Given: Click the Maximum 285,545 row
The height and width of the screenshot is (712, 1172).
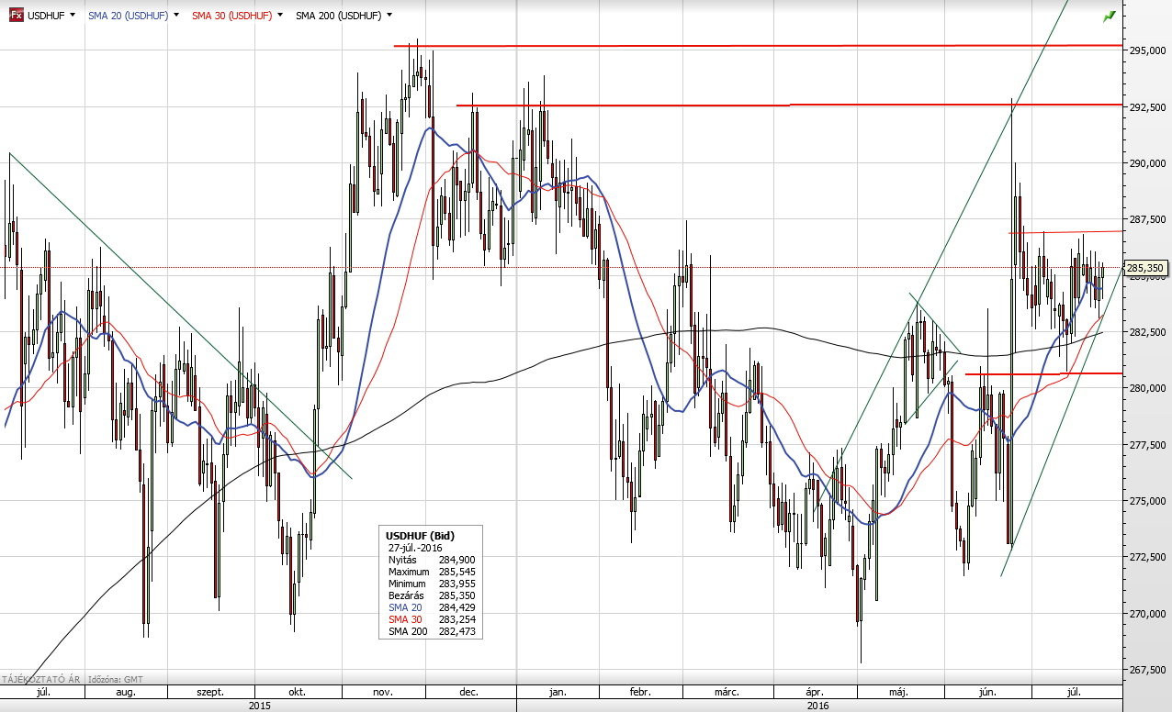Looking at the screenshot, I should [x=431, y=572].
